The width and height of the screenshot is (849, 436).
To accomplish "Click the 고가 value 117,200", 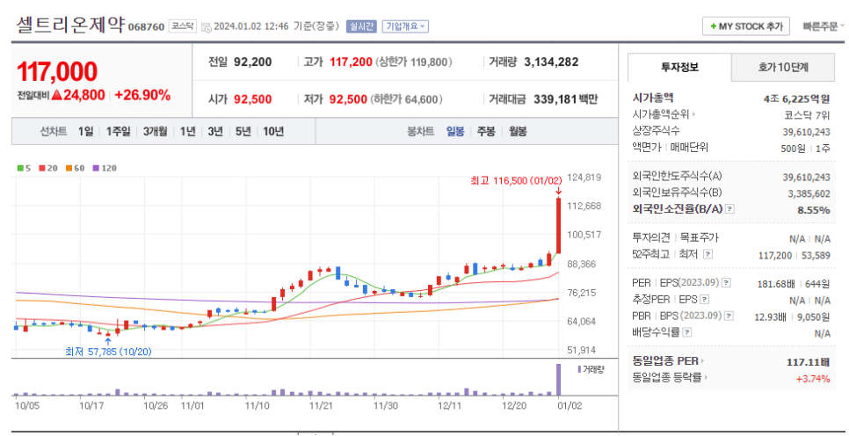I will click(351, 62).
